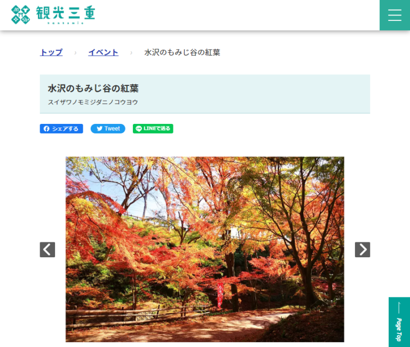Send via LINEで送る button

pyautogui.click(x=153, y=129)
